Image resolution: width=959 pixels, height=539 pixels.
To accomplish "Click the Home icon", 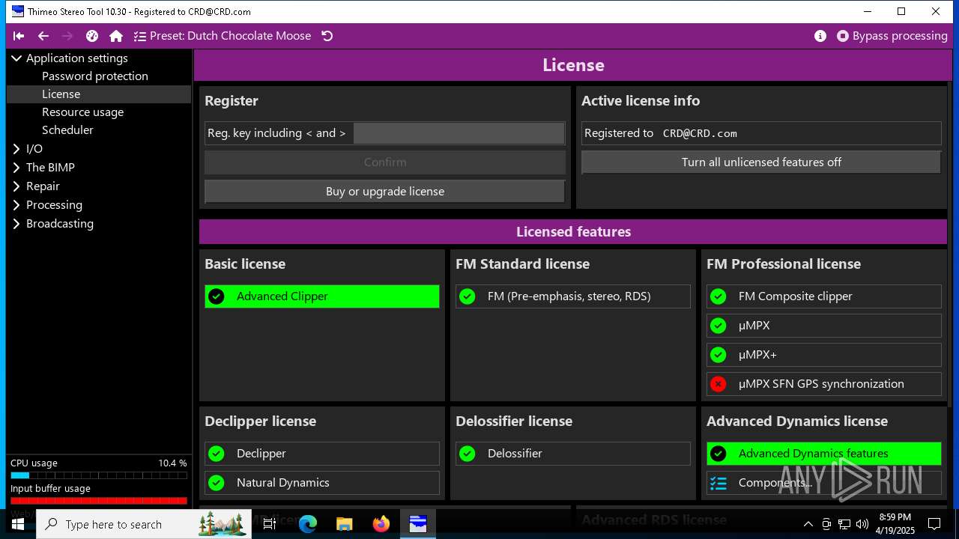I will (x=116, y=36).
